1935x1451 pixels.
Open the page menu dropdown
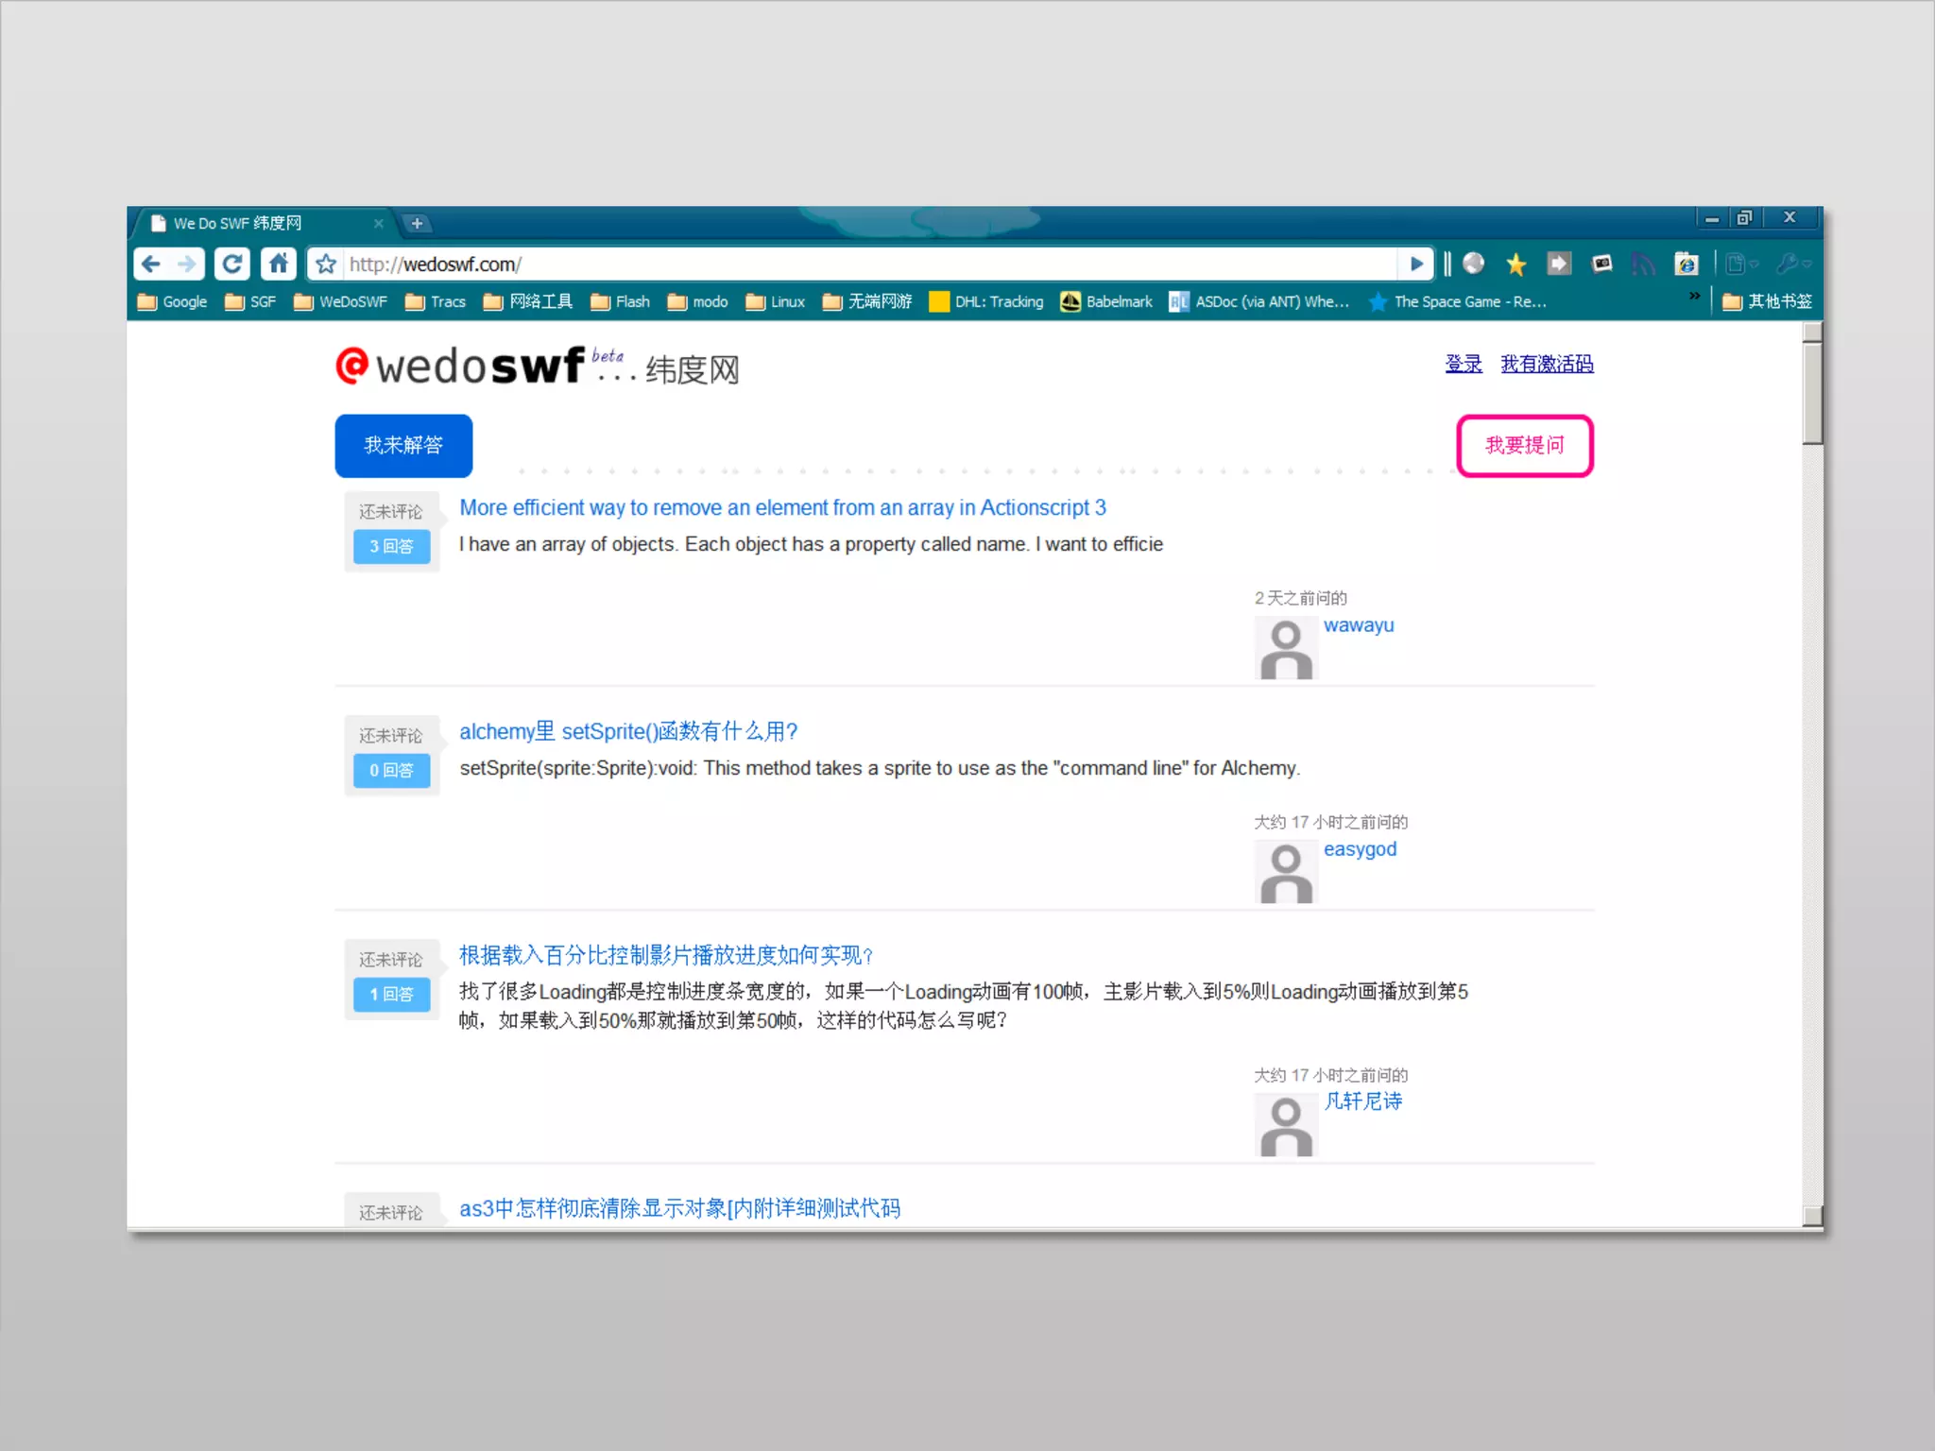[1740, 265]
